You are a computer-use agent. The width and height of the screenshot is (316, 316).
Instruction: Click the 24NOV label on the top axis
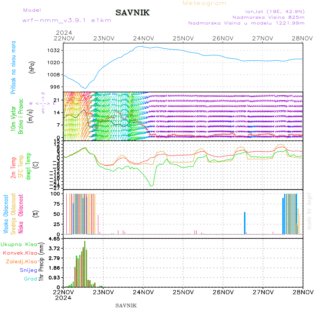pyautogui.click(x=144, y=38)
